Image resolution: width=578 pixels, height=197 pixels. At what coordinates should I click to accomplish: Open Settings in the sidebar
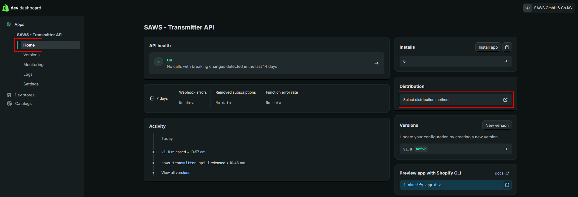point(31,84)
